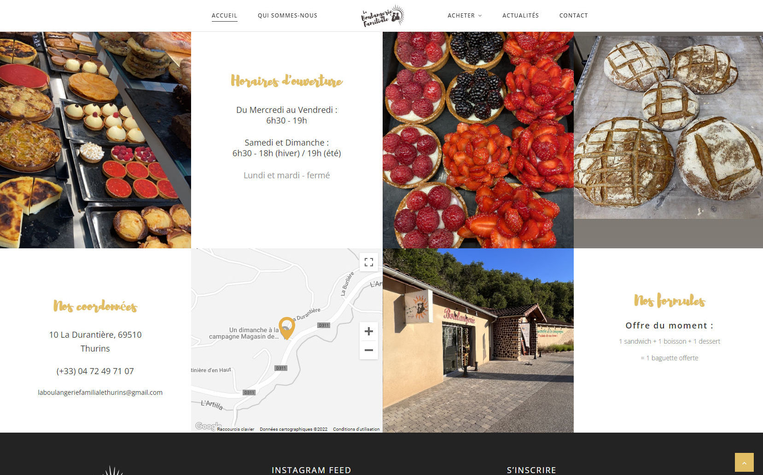
Task: Click the back-to-top arrow button
Action: pos(744,463)
